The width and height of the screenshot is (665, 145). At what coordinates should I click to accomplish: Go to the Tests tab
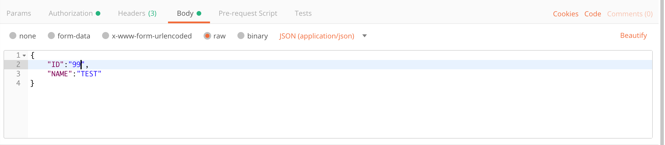coord(303,13)
